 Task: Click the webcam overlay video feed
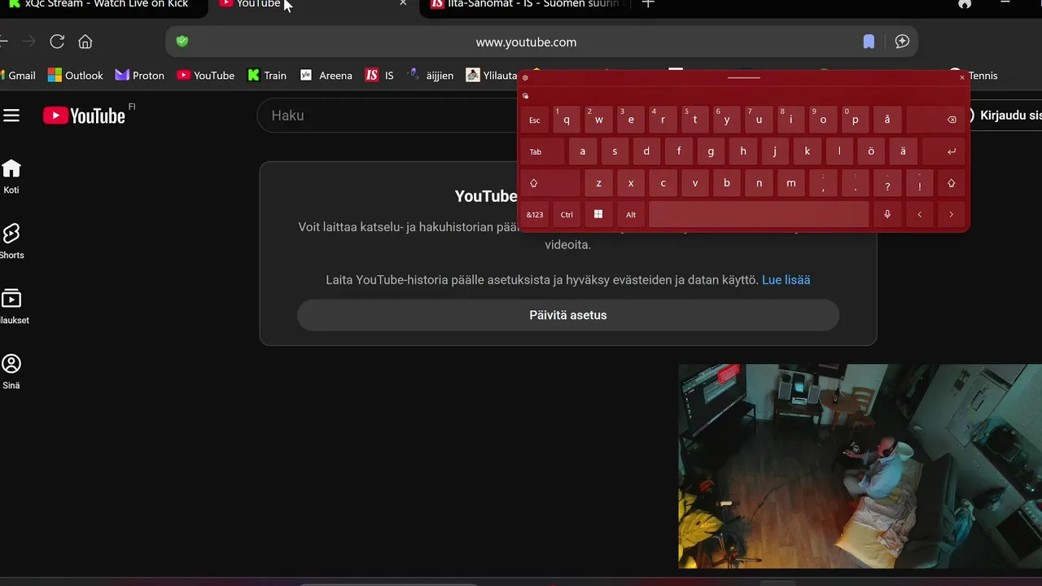click(x=860, y=466)
